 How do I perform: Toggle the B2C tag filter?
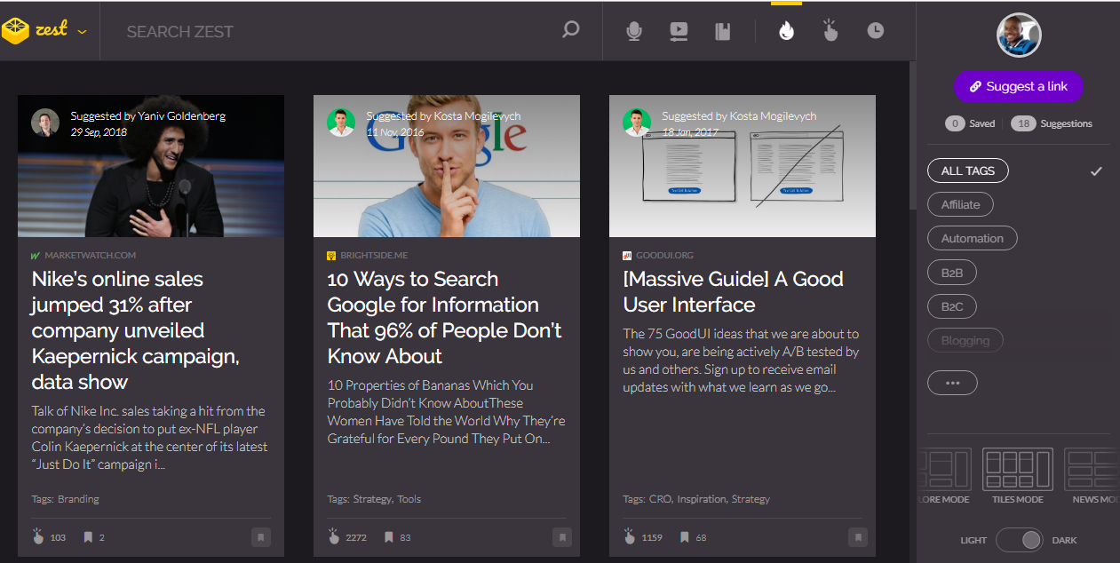click(x=952, y=306)
